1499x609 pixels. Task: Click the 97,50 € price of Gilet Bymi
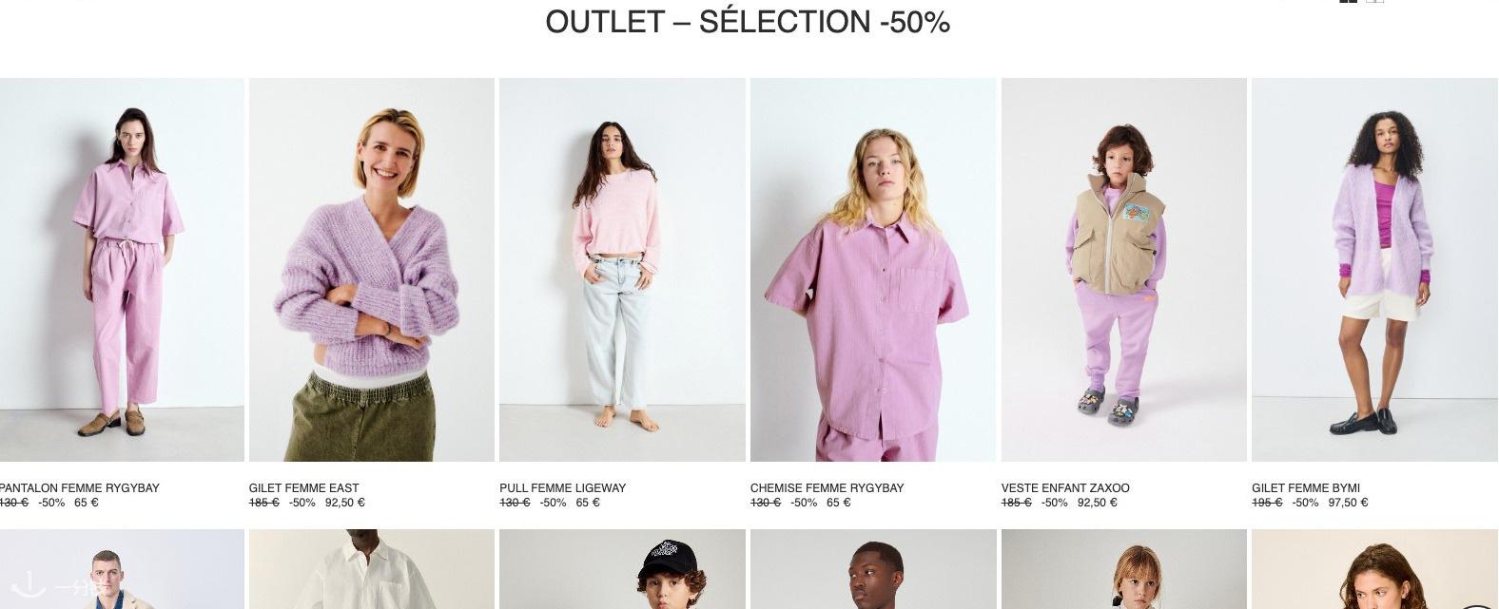pyautogui.click(x=1348, y=503)
